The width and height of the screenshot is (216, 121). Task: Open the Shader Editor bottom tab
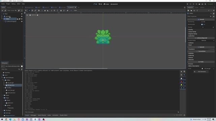point(63,115)
